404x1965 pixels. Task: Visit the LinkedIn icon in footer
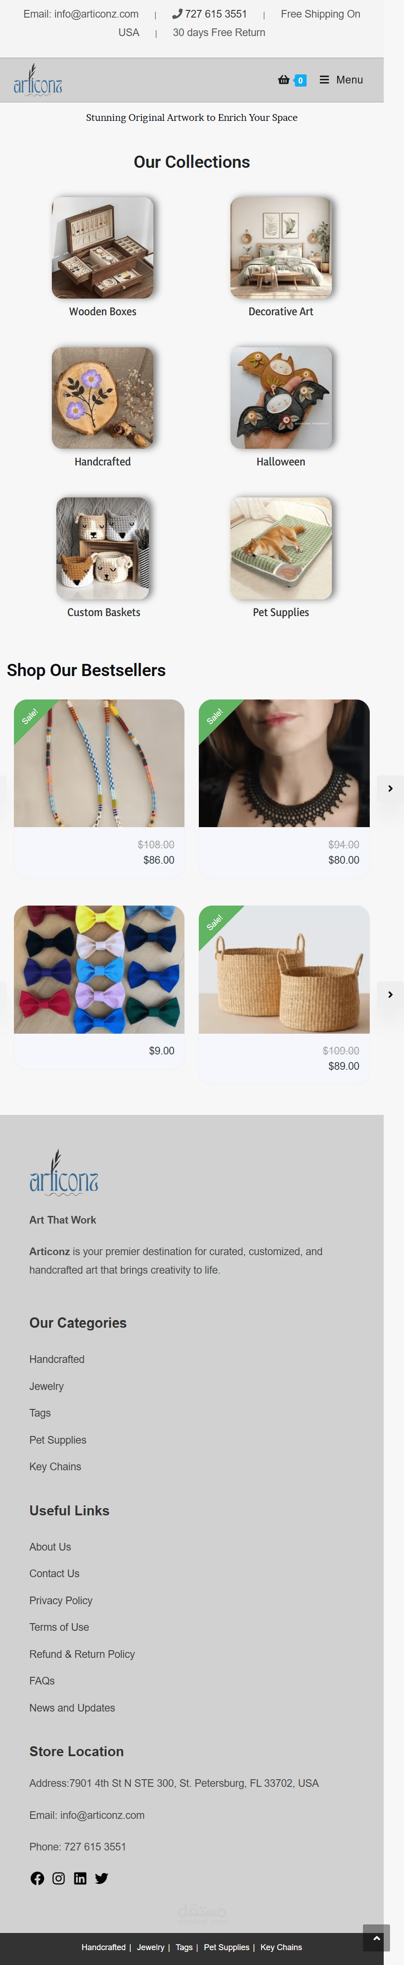pos(80,1877)
